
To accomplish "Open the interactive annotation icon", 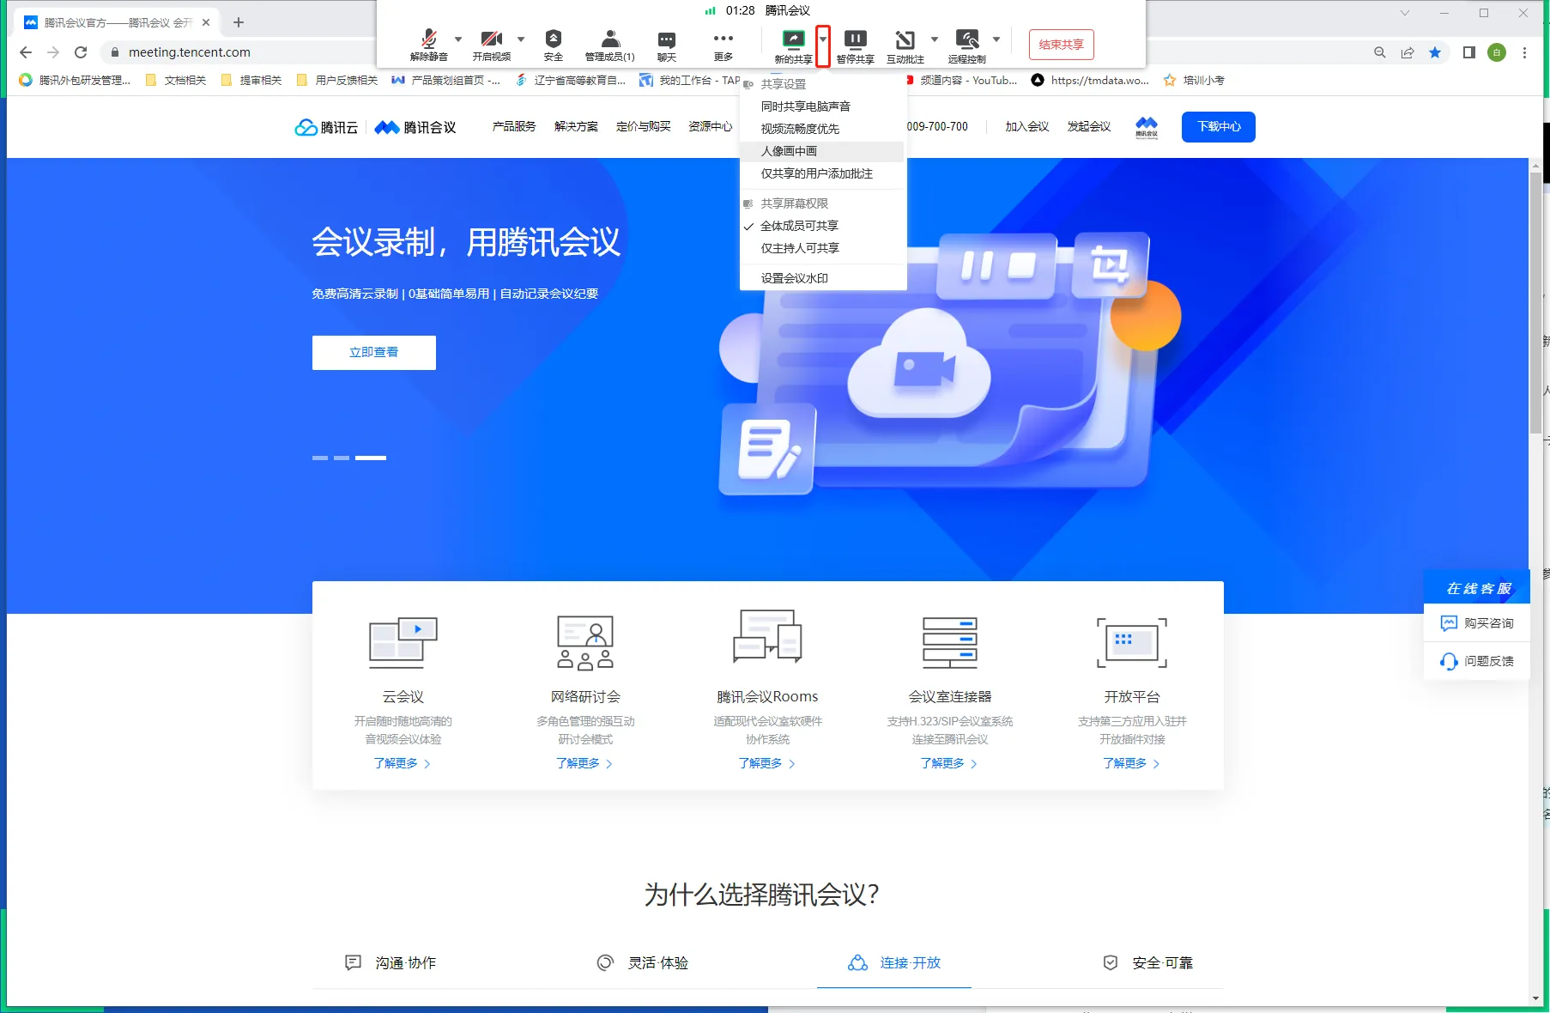I will point(905,39).
